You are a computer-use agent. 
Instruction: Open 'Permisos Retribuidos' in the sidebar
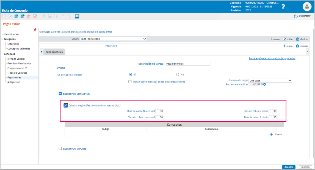(x=19, y=64)
